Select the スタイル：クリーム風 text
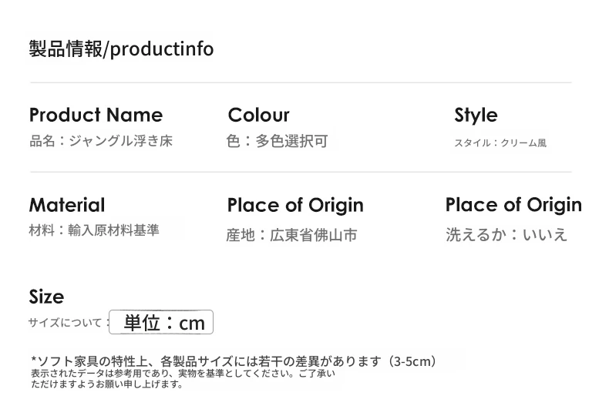Image resolution: width=609 pixels, height=416 pixels. (x=500, y=143)
